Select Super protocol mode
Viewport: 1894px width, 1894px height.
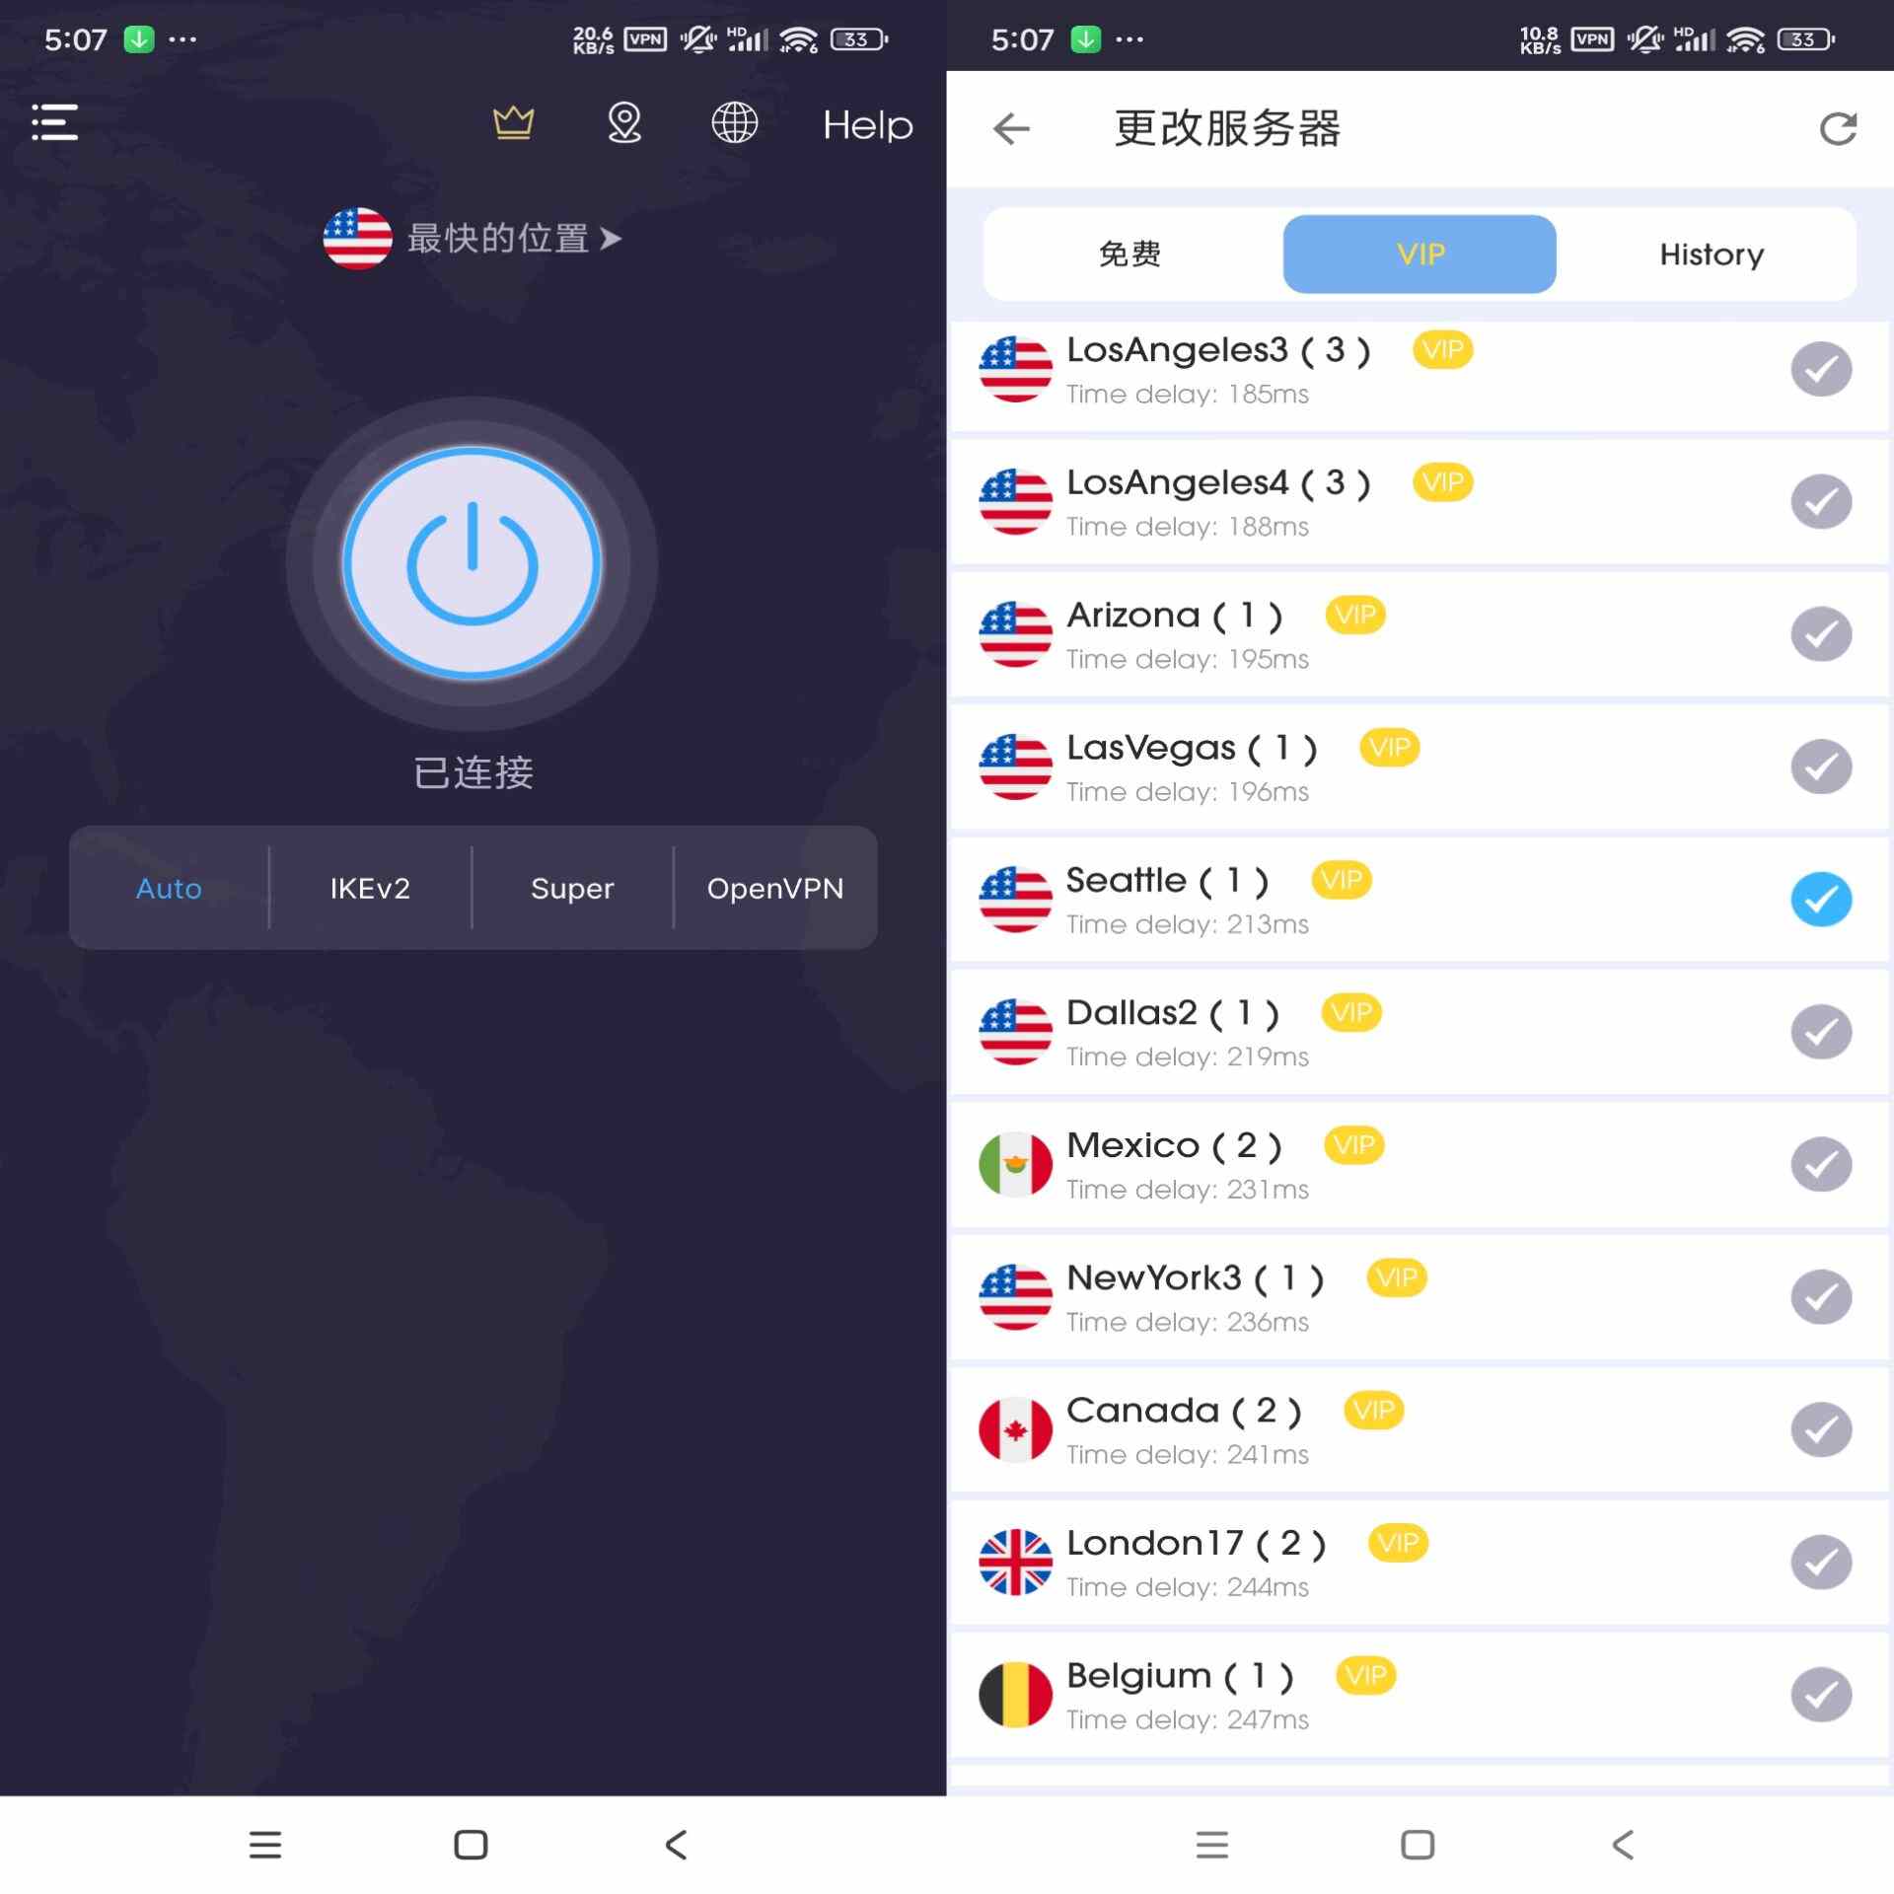tap(572, 888)
